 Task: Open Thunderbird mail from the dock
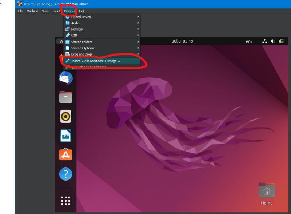[x=65, y=78]
